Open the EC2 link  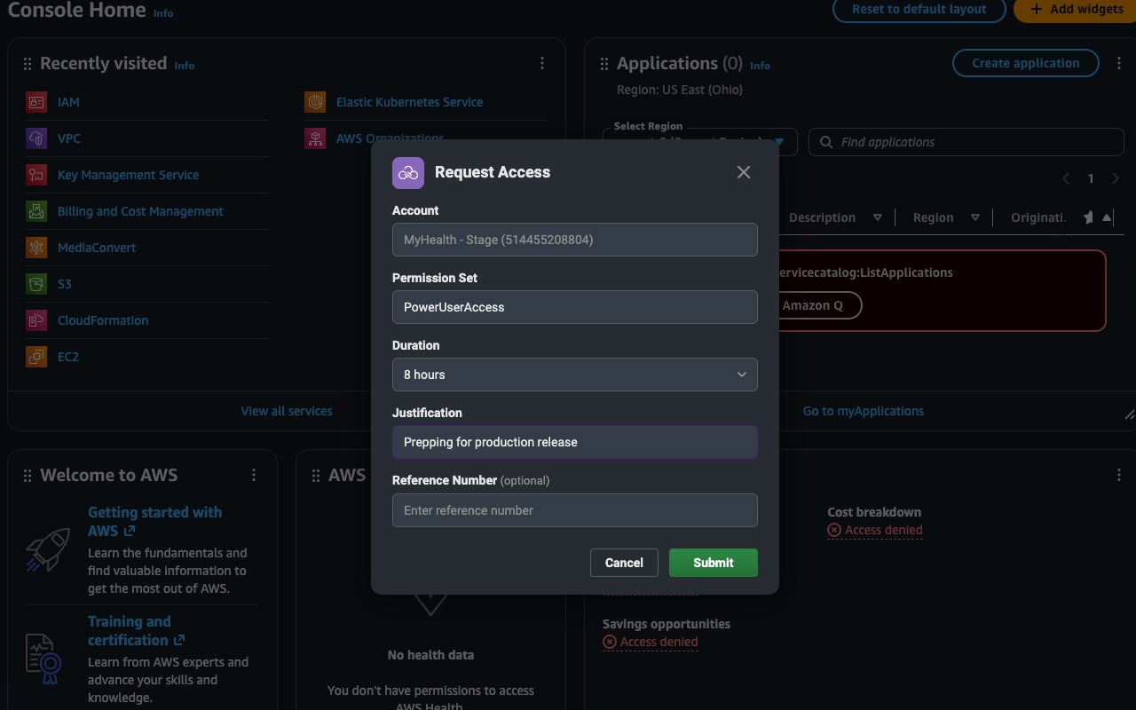[x=68, y=357]
